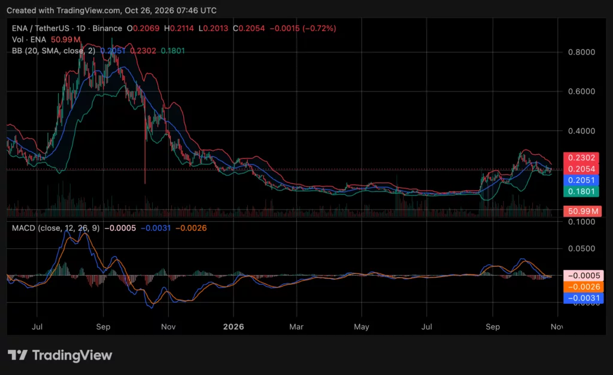Click the 0.4000 price axis label

point(581,131)
